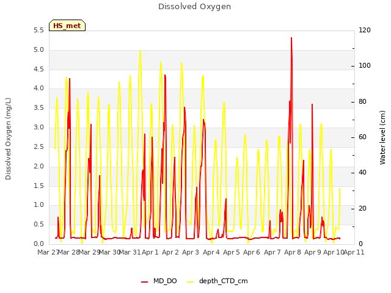Viewport: 391px width, 293px height.
Task: Click the Apr 4 x-axis tick label
Action: [x=211, y=252]
